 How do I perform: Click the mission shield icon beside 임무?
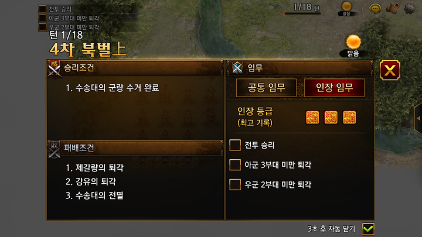(237, 67)
